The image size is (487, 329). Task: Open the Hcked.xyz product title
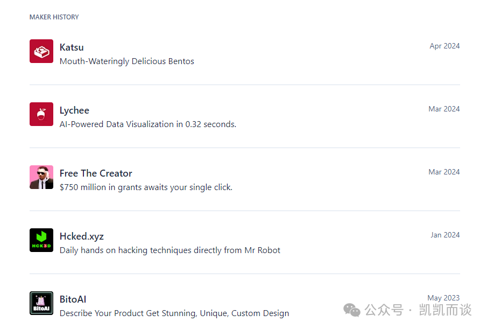(81, 236)
